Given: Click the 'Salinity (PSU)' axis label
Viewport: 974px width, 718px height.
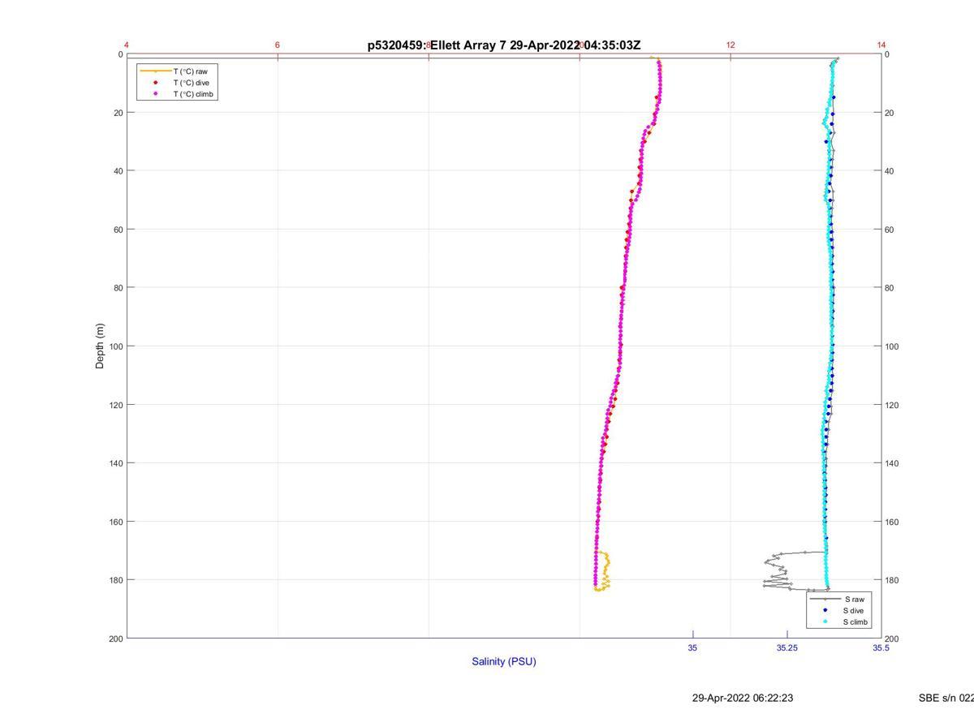Looking at the screenshot, I should click(504, 661).
